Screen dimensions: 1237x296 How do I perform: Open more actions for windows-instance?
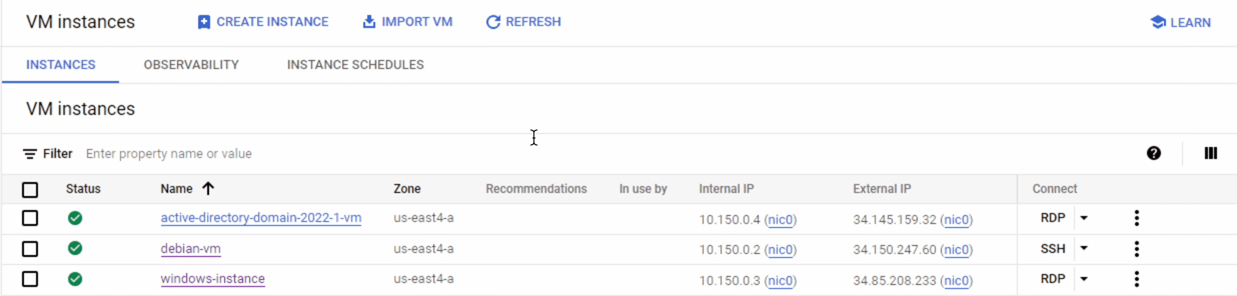point(1136,279)
